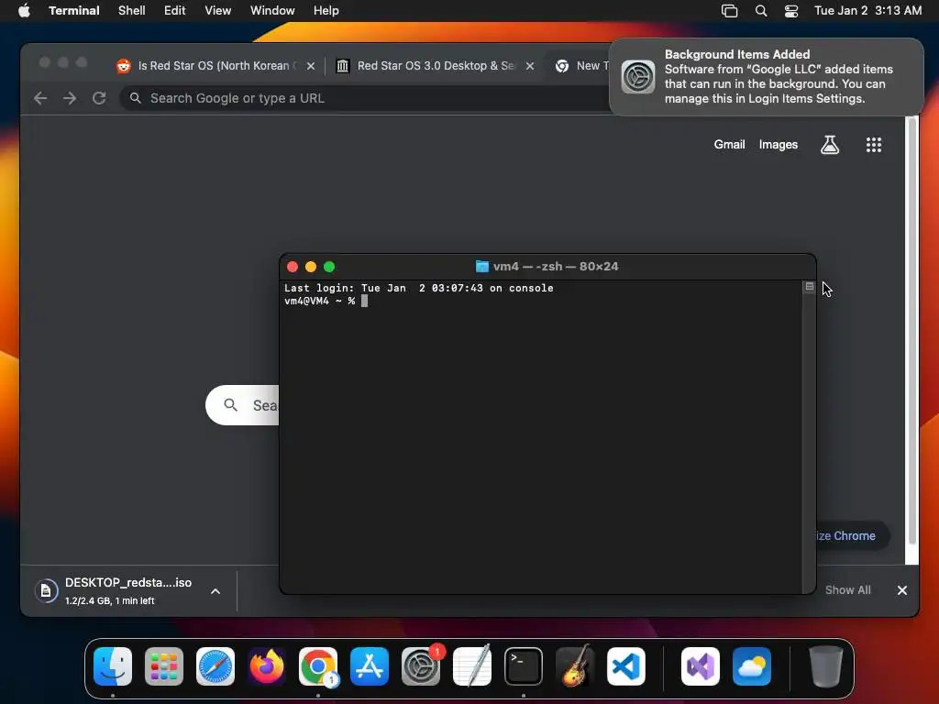Click the DESKTOP_redsta iso download file icon
The image size is (939, 704).
tap(46, 591)
